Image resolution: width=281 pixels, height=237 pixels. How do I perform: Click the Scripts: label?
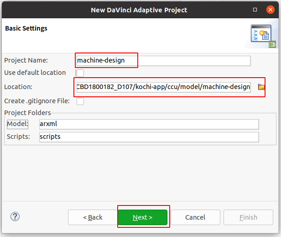pos(18,137)
